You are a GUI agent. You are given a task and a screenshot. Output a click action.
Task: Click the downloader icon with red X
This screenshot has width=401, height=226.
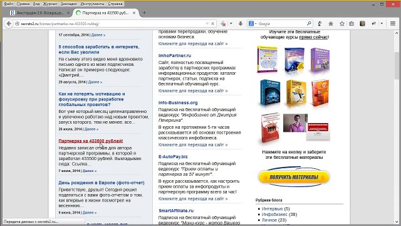click(223, 24)
